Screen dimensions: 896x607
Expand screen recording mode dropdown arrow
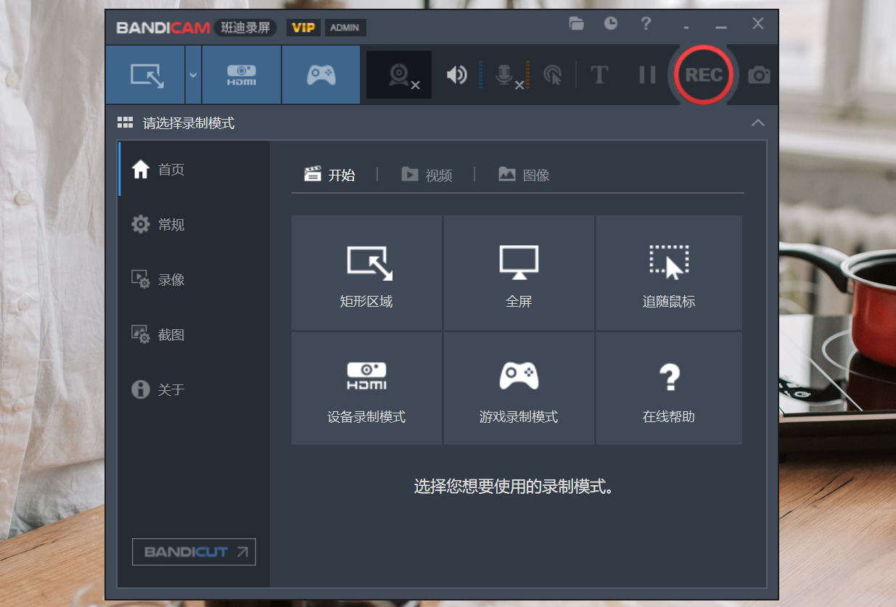tap(193, 75)
